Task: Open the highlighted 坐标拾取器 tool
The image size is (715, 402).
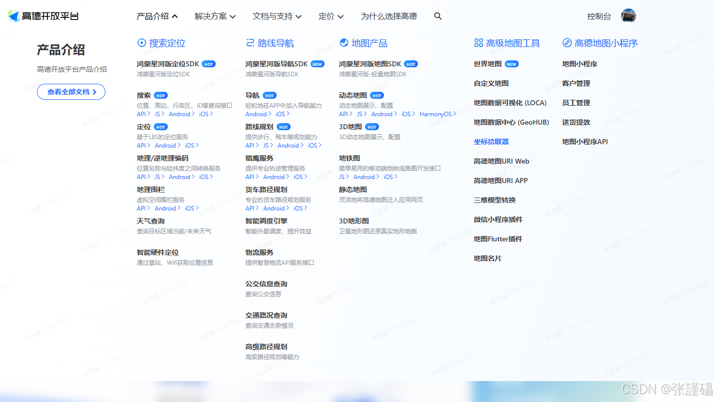Action: [491, 142]
